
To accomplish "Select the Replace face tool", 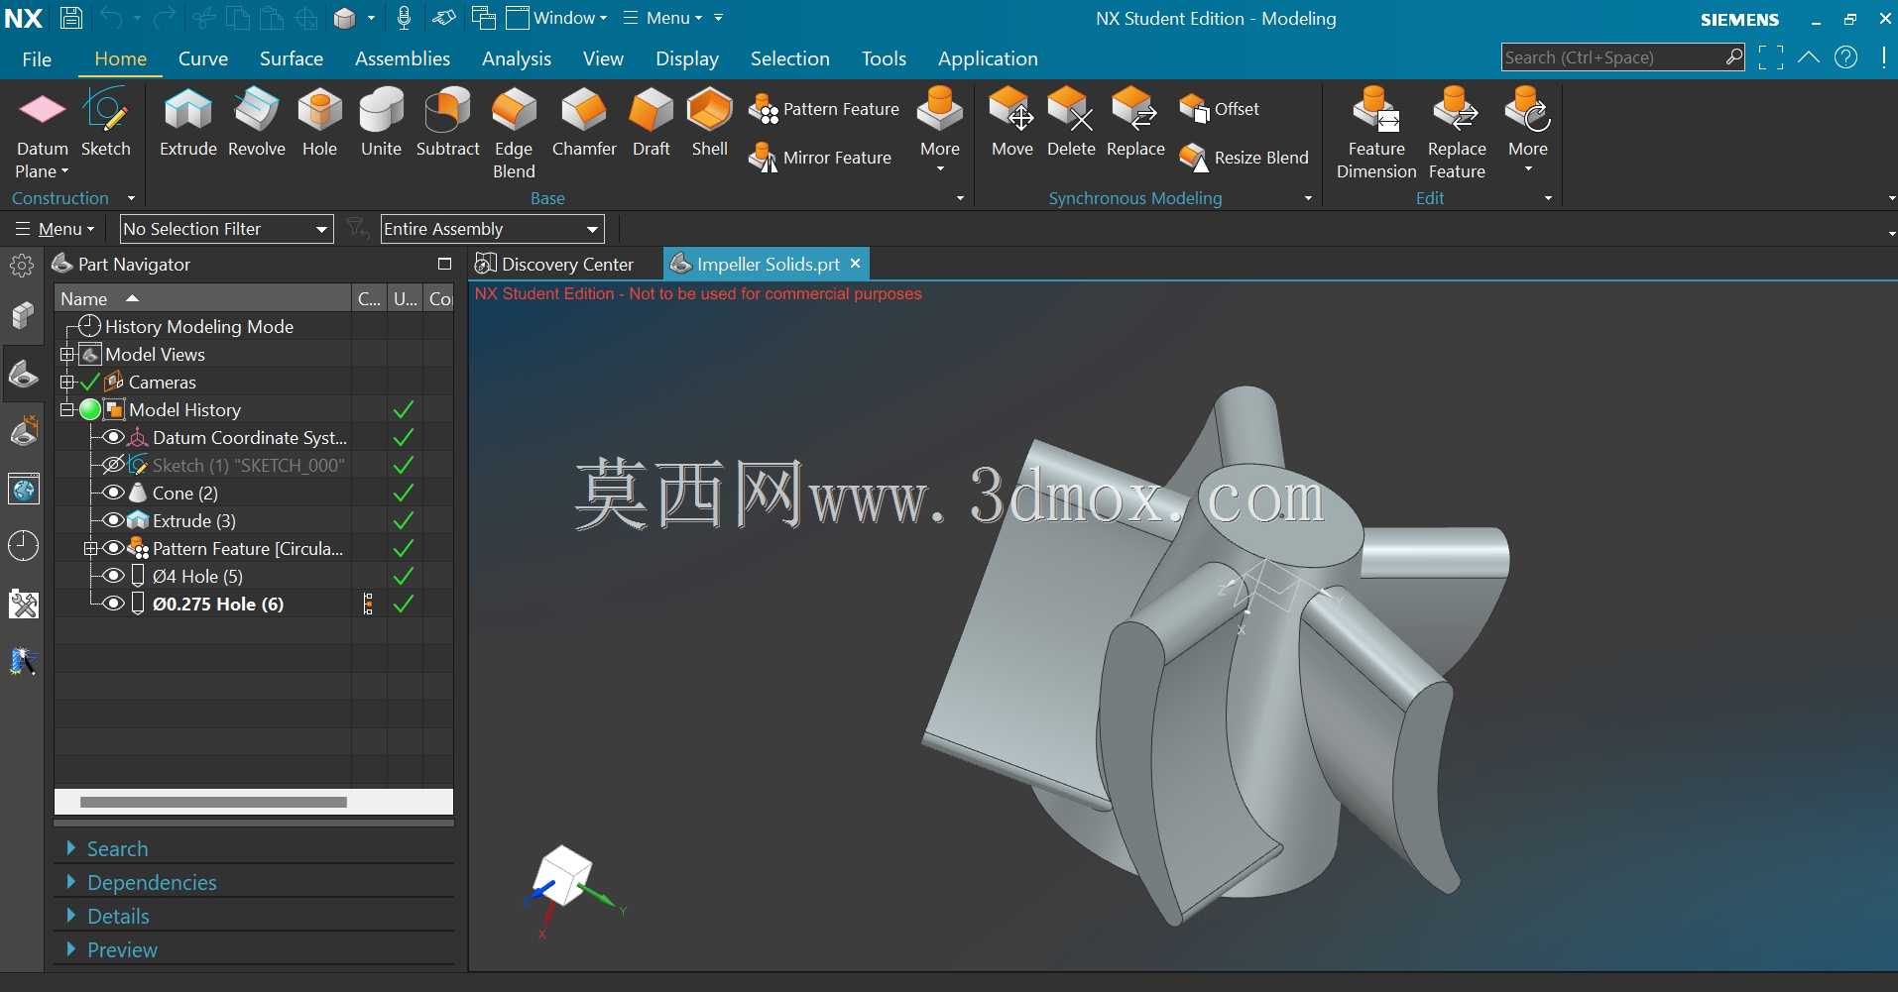I will (1135, 123).
